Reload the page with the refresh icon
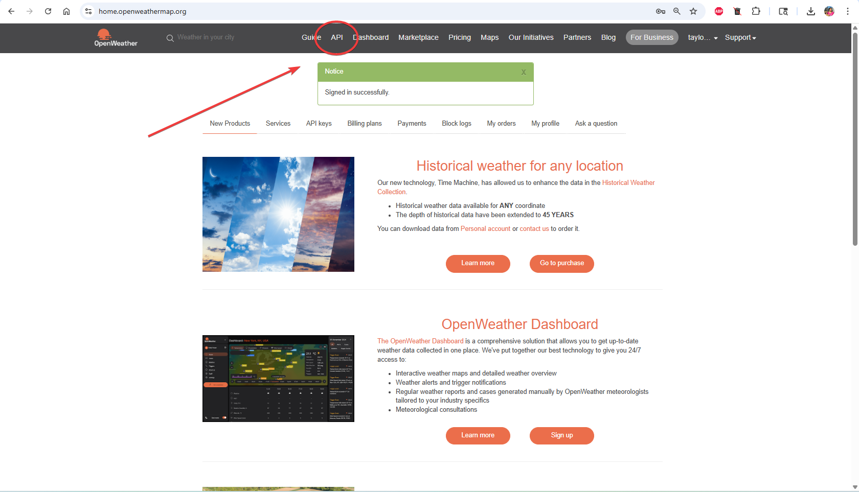 click(x=48, y=11)
